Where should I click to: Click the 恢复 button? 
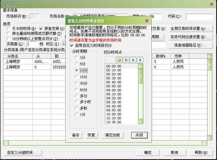[x=91, y=135]
